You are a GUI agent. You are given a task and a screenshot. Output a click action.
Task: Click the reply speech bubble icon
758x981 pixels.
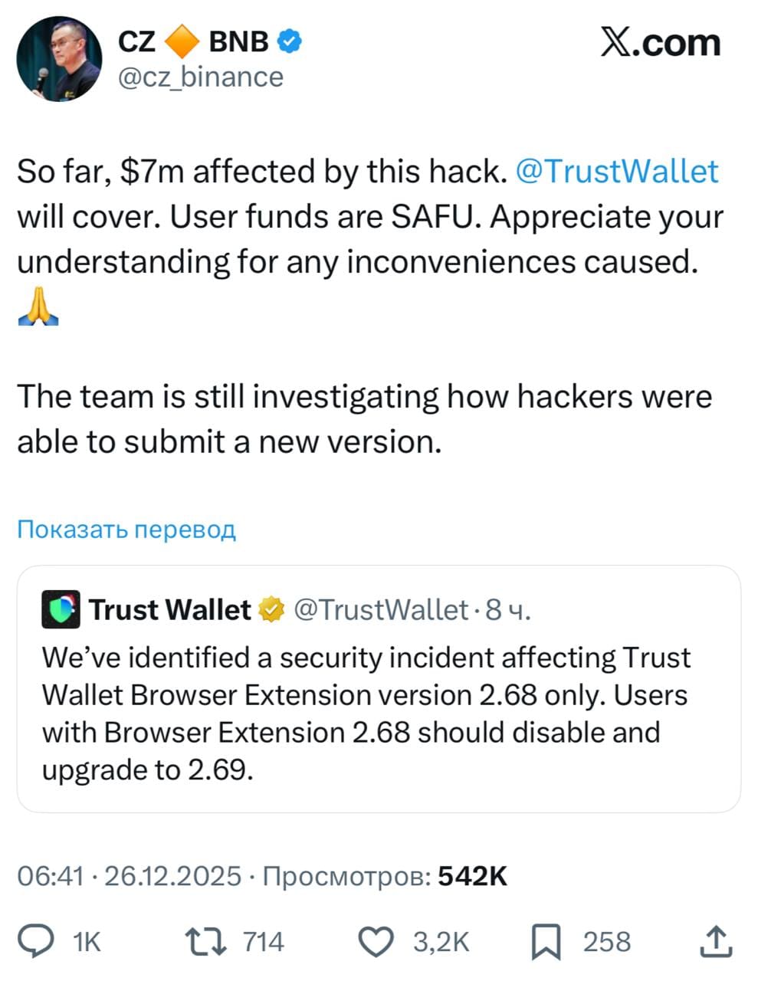[36, 942]
